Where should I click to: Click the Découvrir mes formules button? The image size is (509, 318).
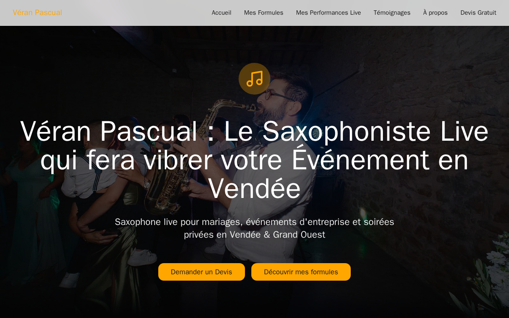coord(301,272)
